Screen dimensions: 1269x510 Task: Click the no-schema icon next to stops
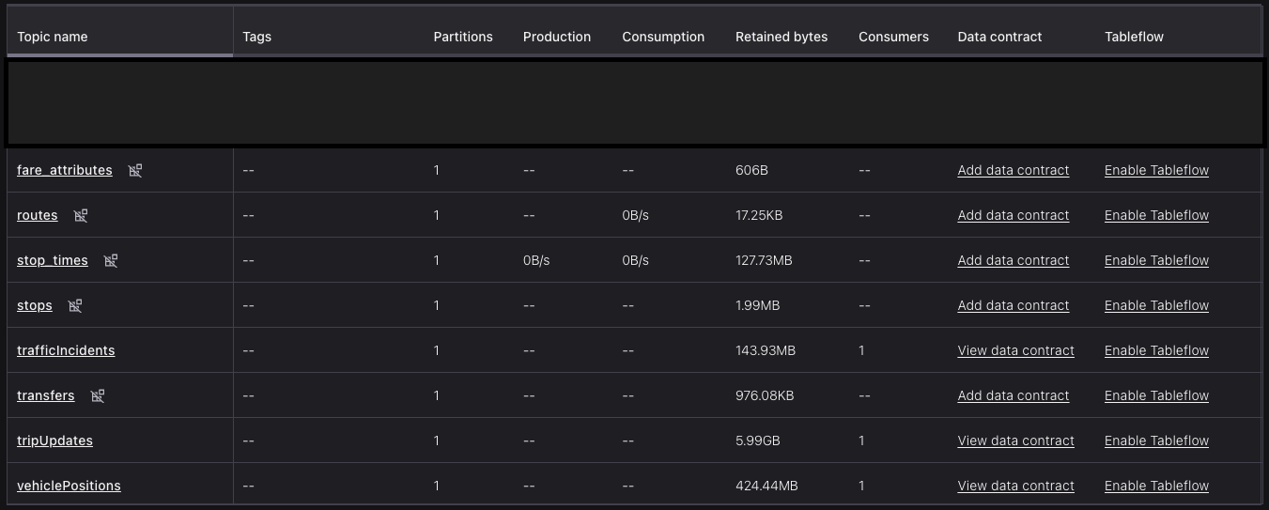pyautogui.click(x=75, y=306)
